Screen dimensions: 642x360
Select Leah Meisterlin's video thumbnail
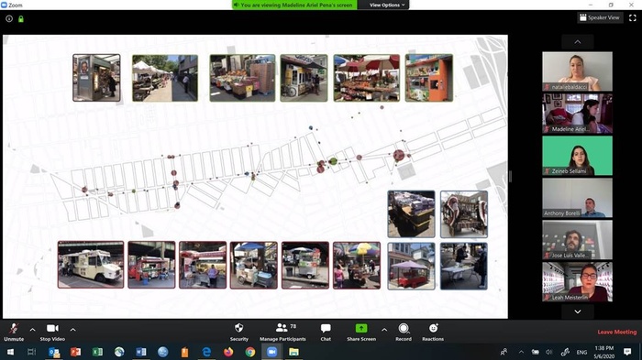(577, 282)
